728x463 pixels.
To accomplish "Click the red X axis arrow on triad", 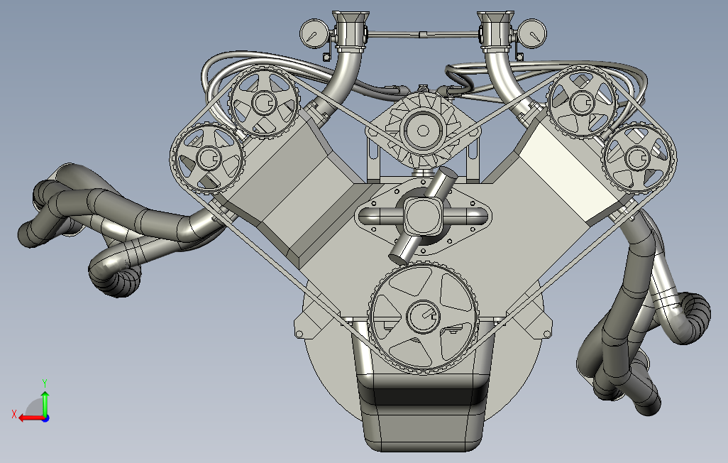I will pos(31,418).
